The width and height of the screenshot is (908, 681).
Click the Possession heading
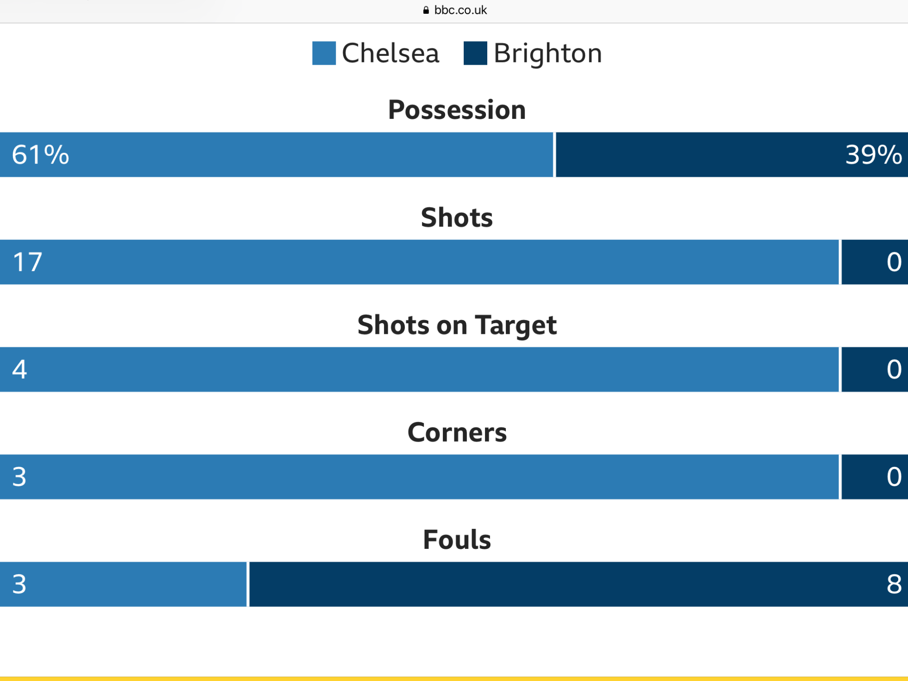457,110
